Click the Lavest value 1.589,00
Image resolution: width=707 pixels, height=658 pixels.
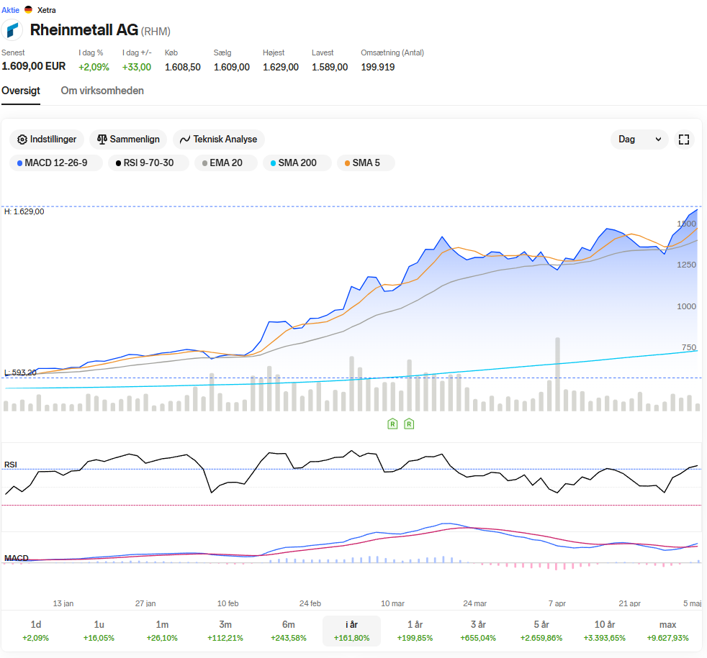[x=330, y=67]
